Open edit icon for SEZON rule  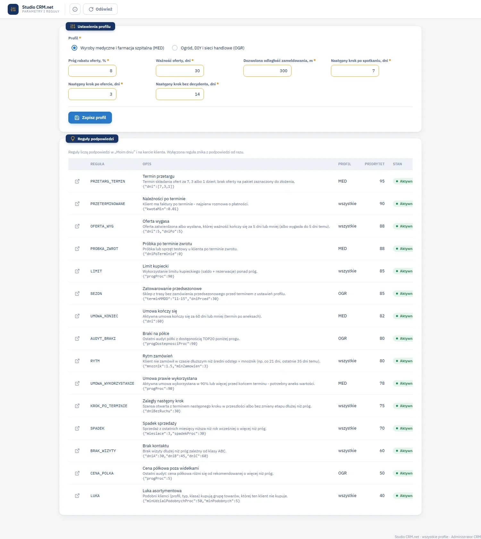pos(77,294)
